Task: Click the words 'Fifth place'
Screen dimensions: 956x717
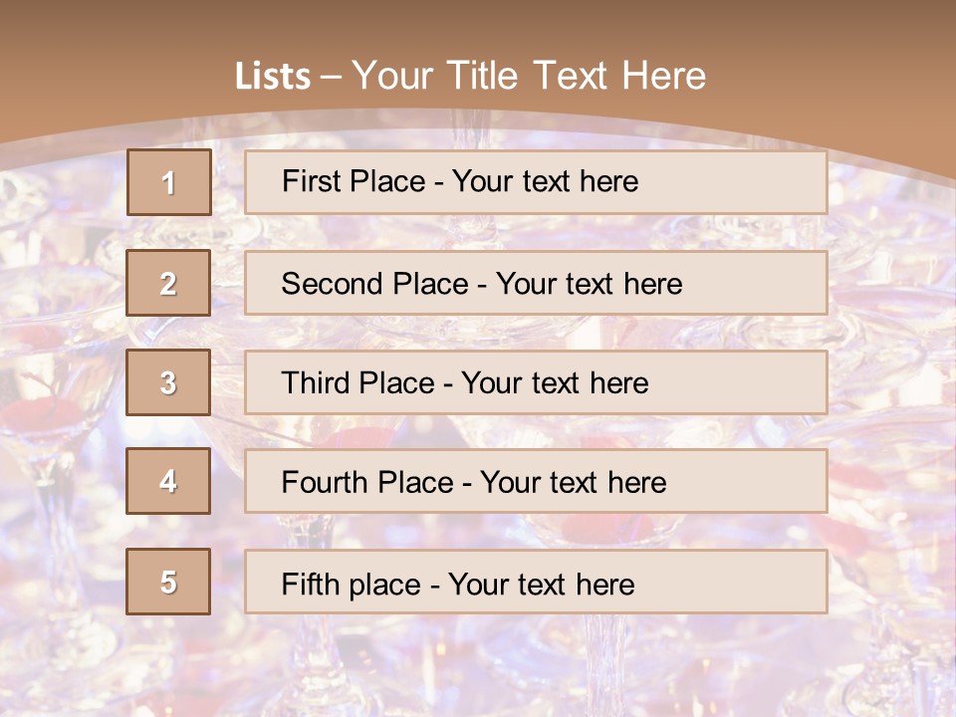Action: tap(351, 585)
